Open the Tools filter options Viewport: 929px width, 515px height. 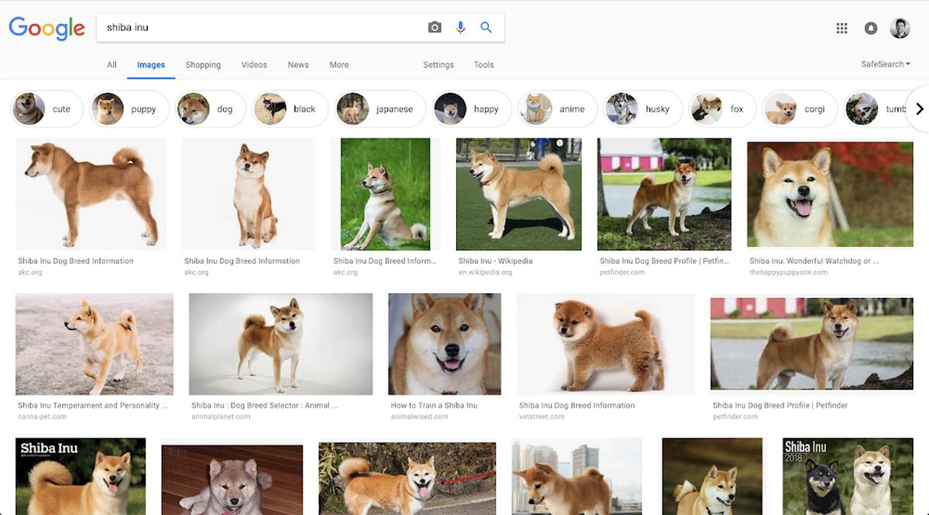click(484, 65)
